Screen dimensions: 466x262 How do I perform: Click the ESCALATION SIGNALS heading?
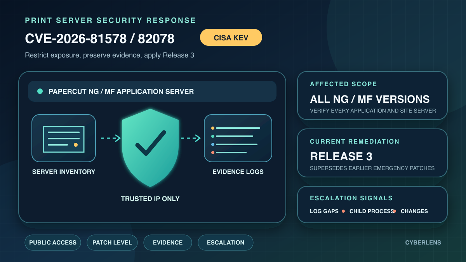tap(351, 198)
